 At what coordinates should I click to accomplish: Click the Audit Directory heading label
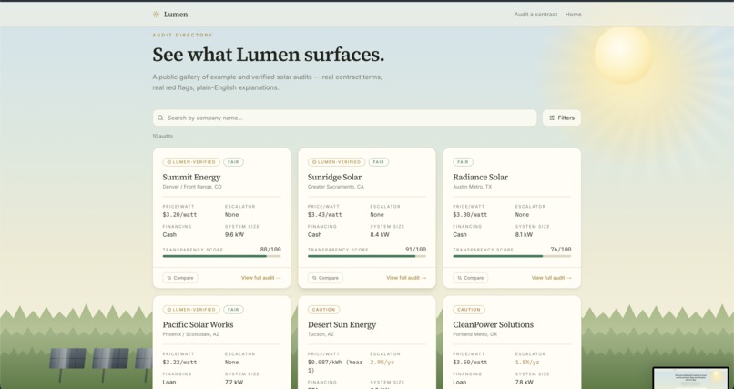(x=182, y=36)
